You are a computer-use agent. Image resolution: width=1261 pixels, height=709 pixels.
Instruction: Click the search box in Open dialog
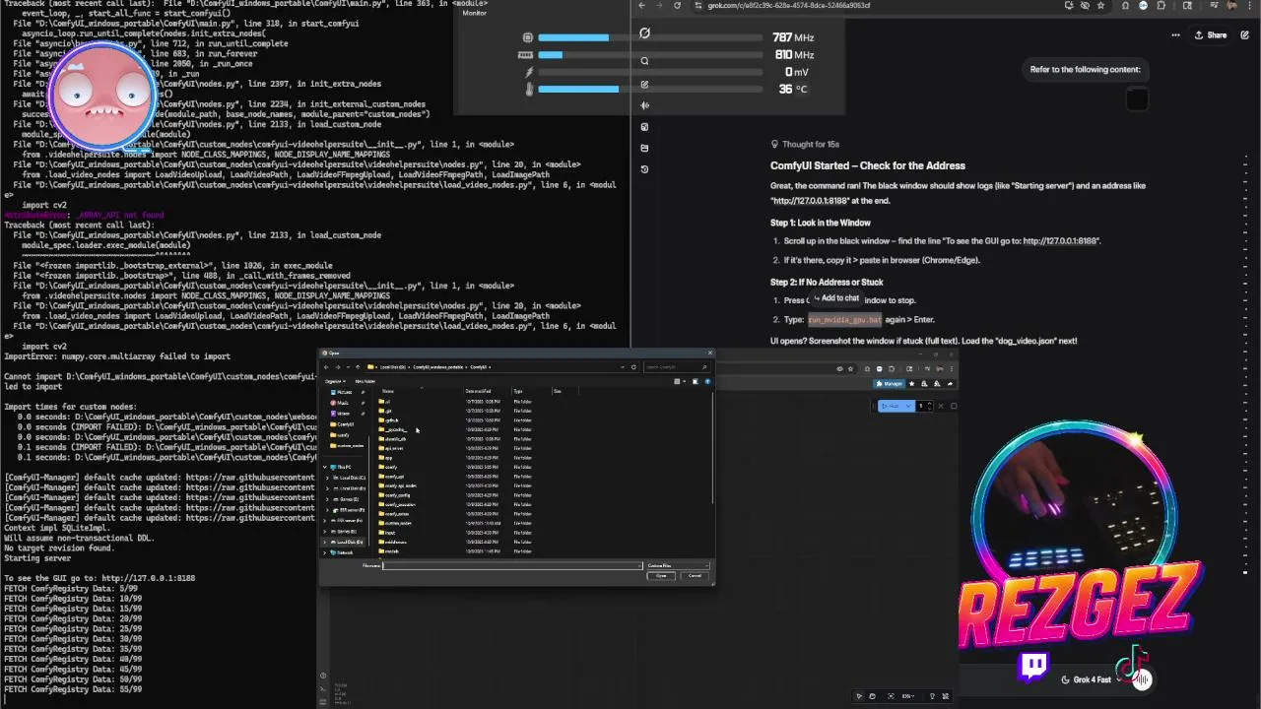(x=675, y=367)
